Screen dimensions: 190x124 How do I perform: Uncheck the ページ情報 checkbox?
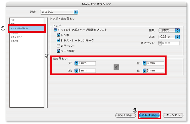(58, 51)
